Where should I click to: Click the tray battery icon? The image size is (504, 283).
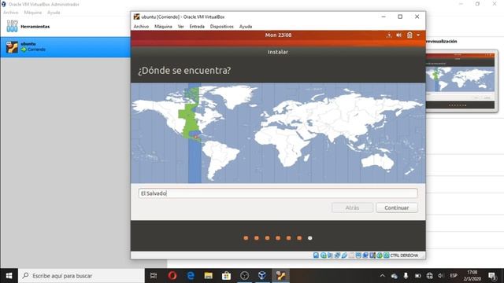[x=418, y=276]
